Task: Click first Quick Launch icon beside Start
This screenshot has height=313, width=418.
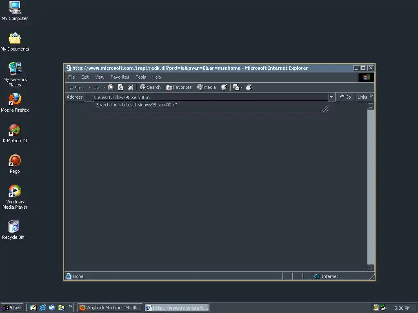Action: (33, 308)
